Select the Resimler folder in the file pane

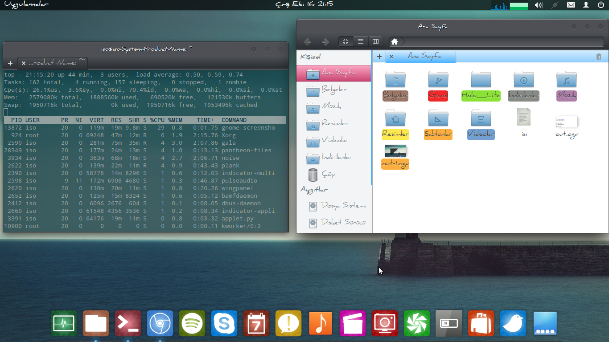click(395, 124)
